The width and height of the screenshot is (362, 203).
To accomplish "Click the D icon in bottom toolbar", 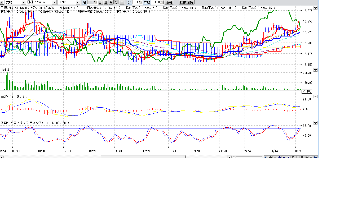I will [293, 158].
